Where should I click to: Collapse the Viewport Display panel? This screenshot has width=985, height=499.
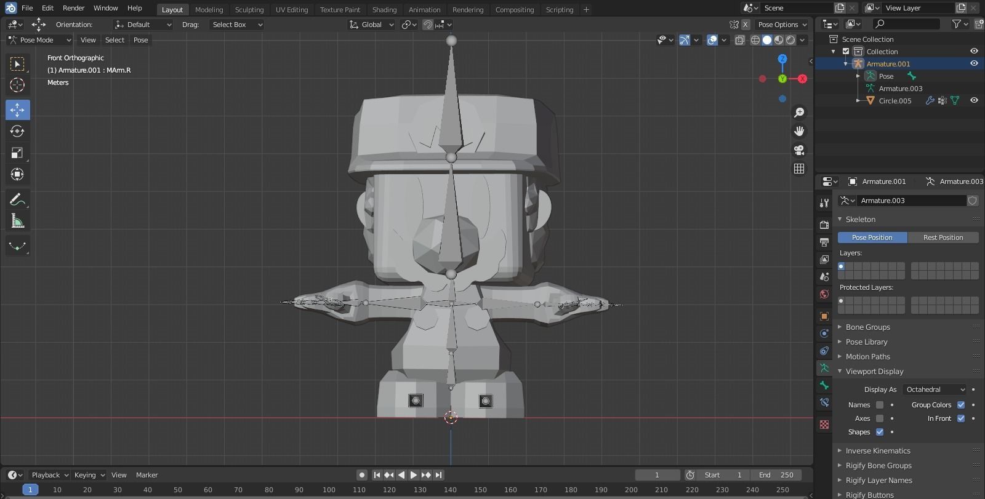point(874,372)
